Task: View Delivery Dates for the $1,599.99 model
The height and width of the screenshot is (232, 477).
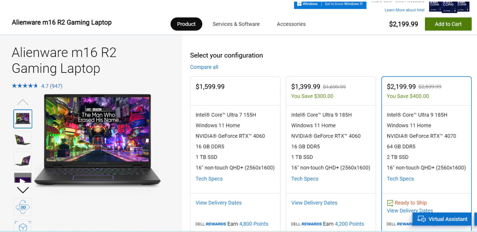Action: 218,203
